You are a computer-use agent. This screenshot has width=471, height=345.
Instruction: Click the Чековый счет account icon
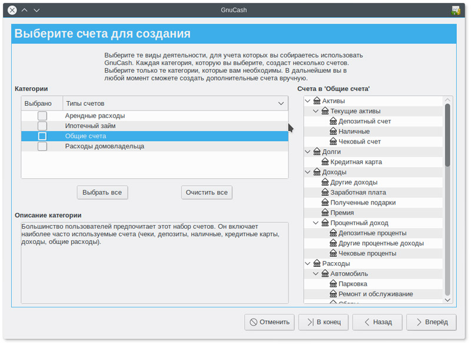[333, 142]
